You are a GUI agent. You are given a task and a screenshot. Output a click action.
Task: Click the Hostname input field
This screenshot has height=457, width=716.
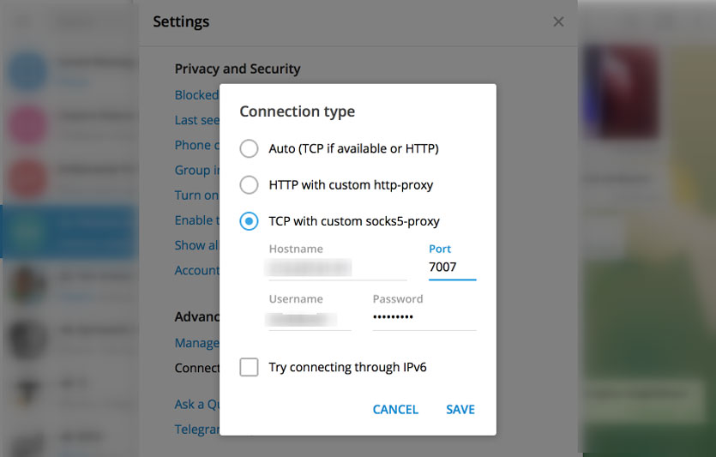coord(338,268)
